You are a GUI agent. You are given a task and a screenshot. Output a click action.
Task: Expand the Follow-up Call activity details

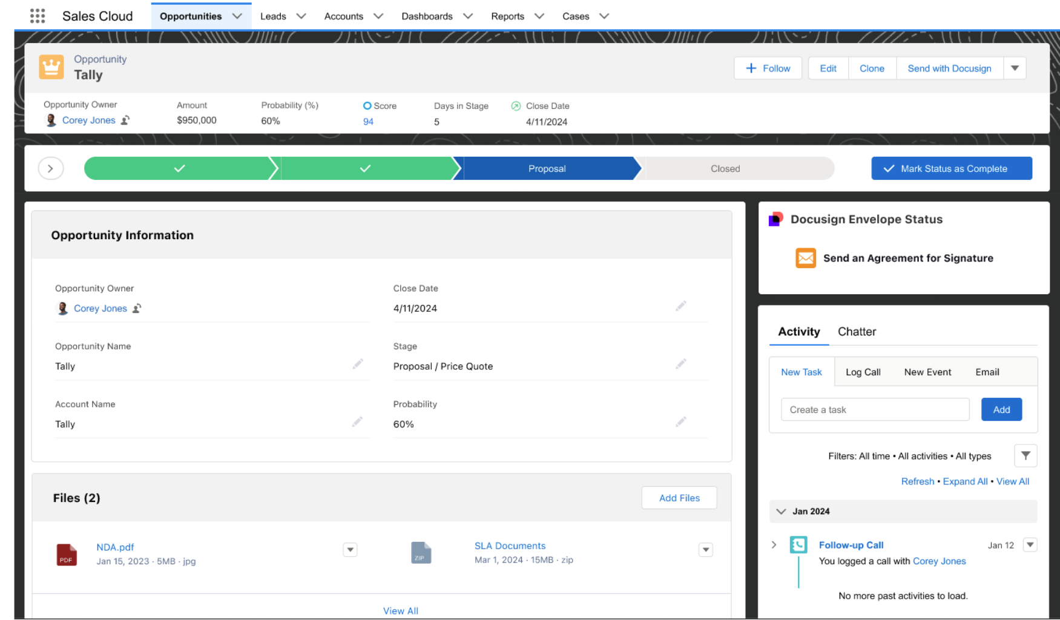(x=774, y=545)
